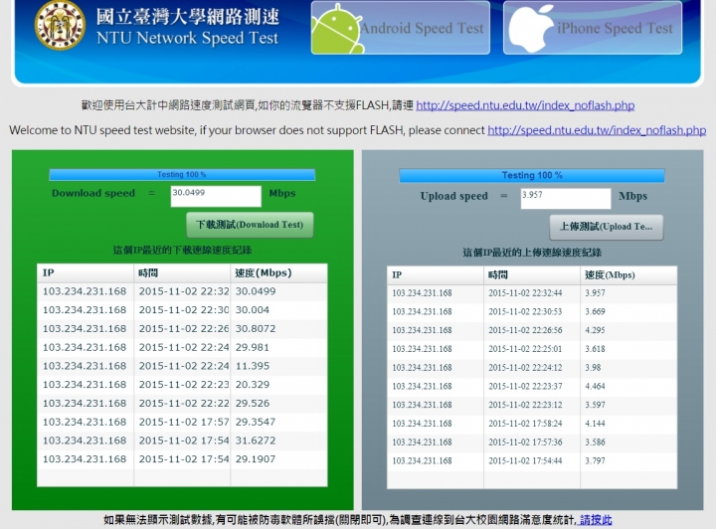
Task: Select upload speed cell 3.669
Action: tap(628, 312)
